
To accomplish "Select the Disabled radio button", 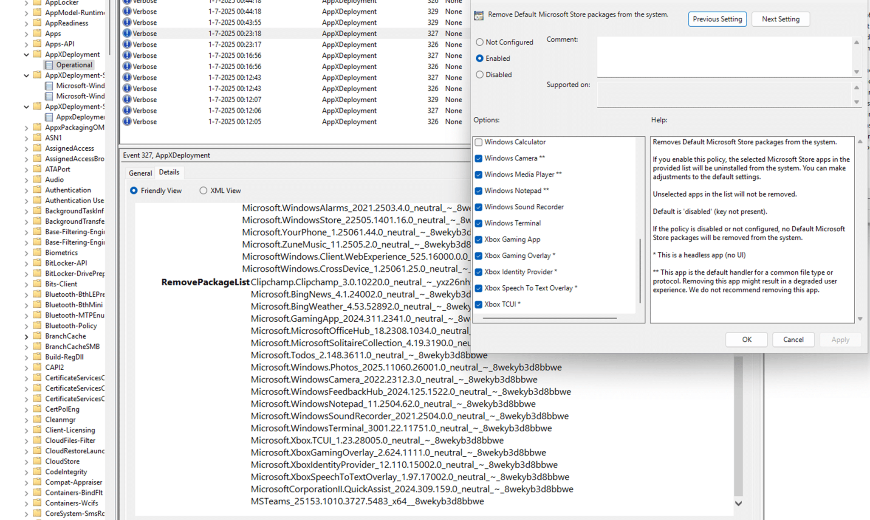I will tap(480, 74).
